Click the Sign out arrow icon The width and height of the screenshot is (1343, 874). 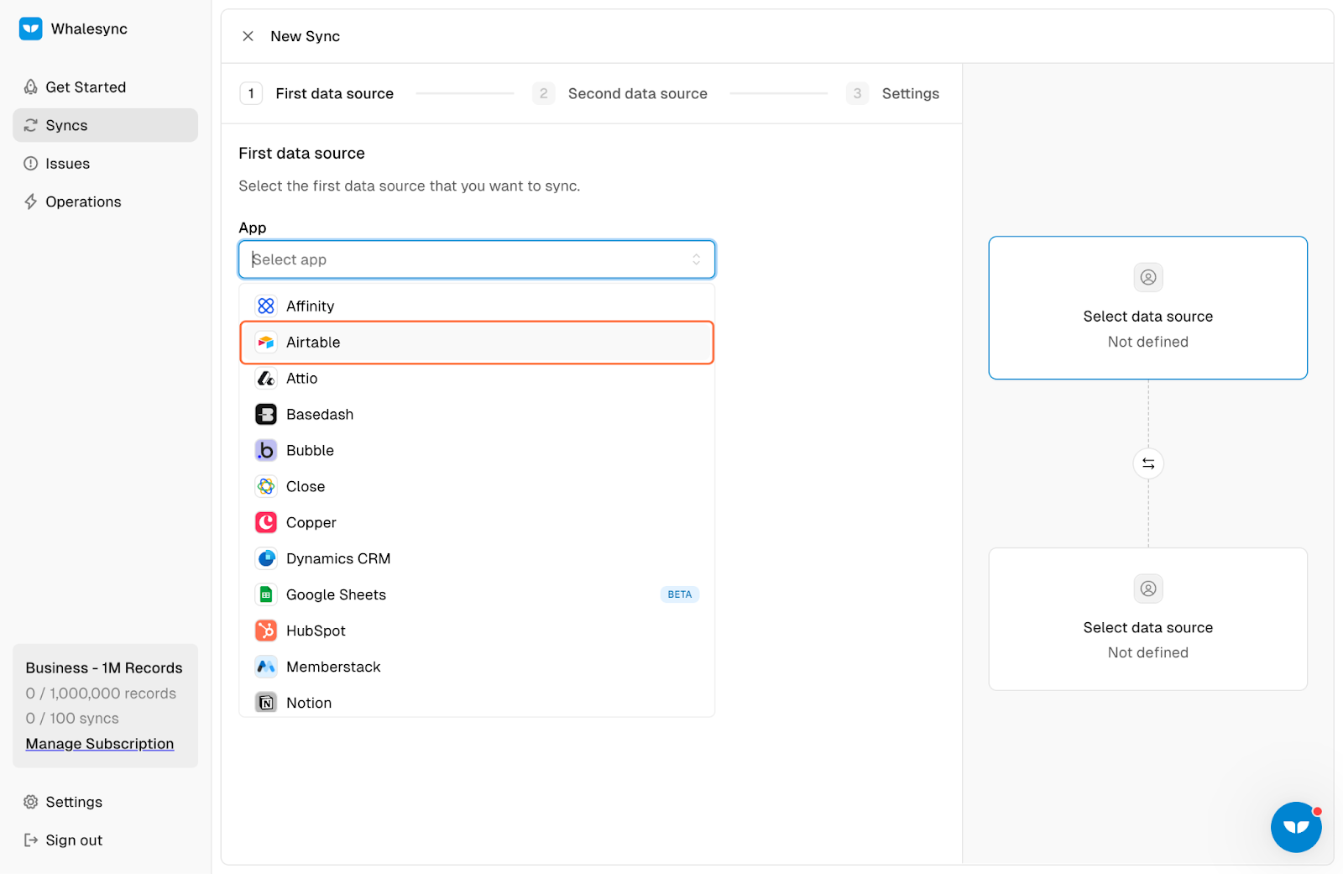(31, 840)
